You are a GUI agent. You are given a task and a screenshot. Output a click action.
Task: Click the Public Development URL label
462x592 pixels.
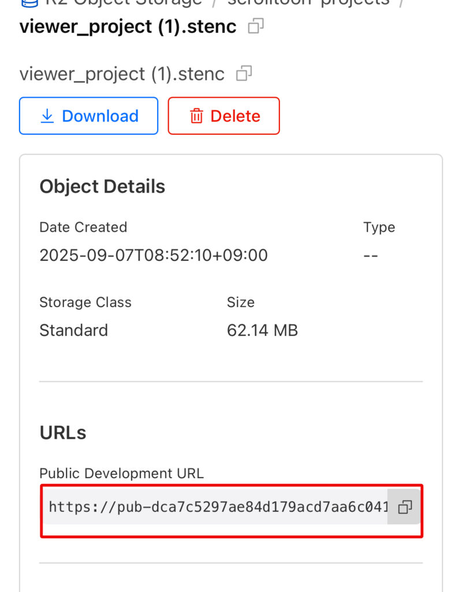[121, 473]
